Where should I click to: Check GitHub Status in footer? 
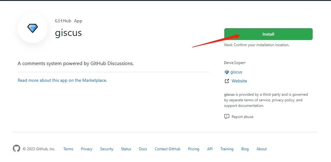coord(126,149)
